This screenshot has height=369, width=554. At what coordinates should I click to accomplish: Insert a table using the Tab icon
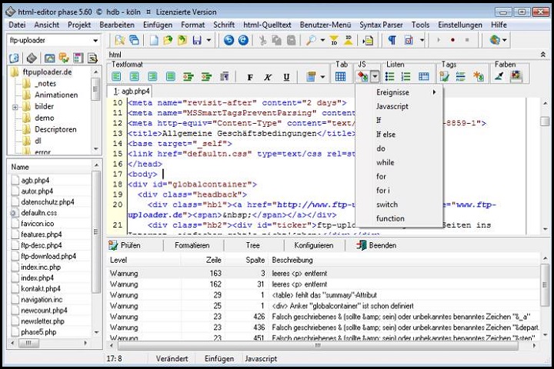point(341,77)
